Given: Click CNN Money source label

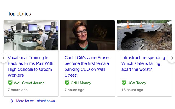Looking at the screenshot, I should pyautogui.click(x=81, y=83).
